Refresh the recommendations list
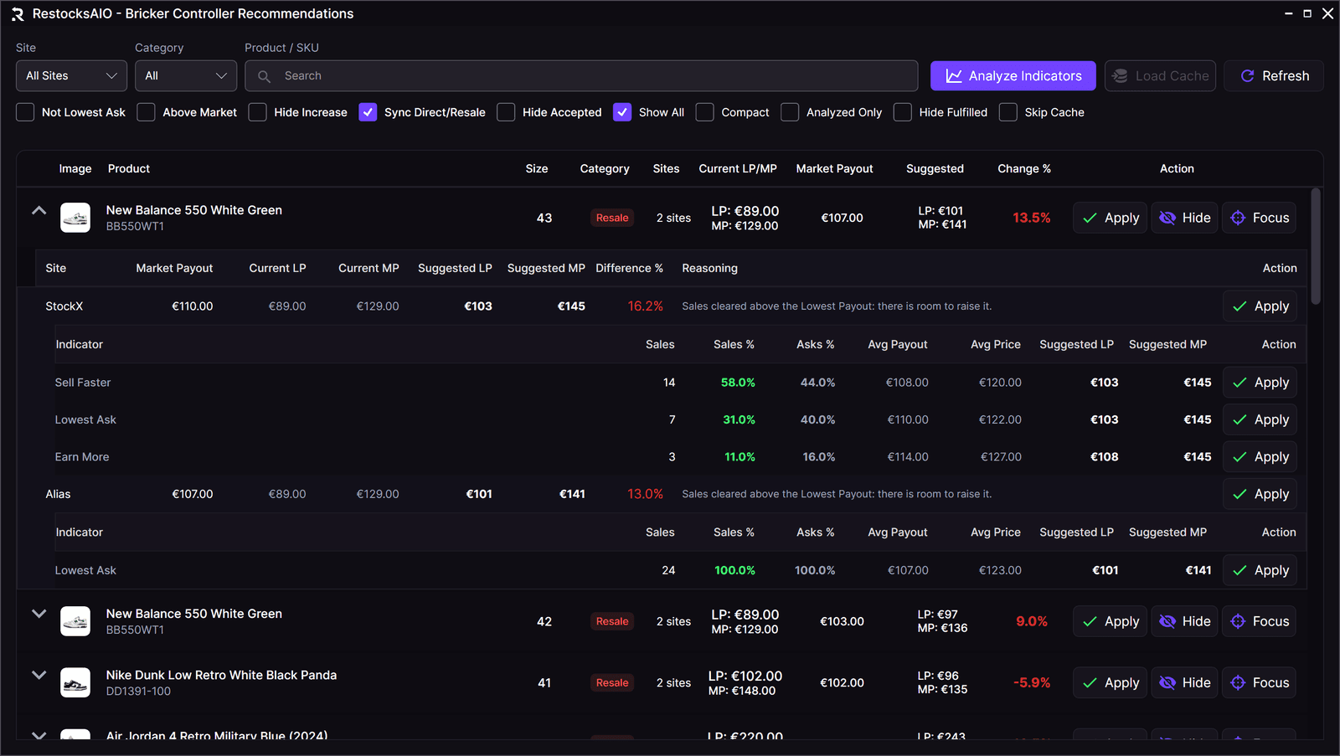 pyautogui.click(x=1273, y=76)
